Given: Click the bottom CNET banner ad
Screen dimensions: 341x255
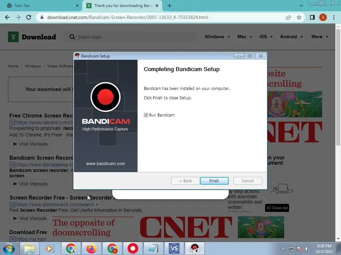Looking at the screenshot, I should [x=168, y=227].
